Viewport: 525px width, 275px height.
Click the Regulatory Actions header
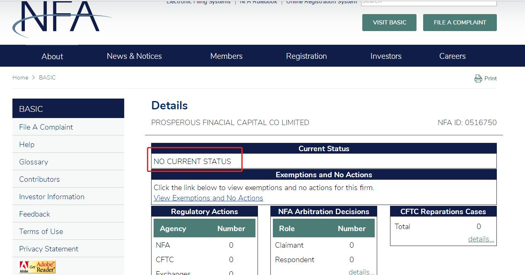(x=205, y=212)
